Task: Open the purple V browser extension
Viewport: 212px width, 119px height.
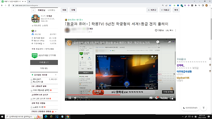Action: [x=185, y=5]
